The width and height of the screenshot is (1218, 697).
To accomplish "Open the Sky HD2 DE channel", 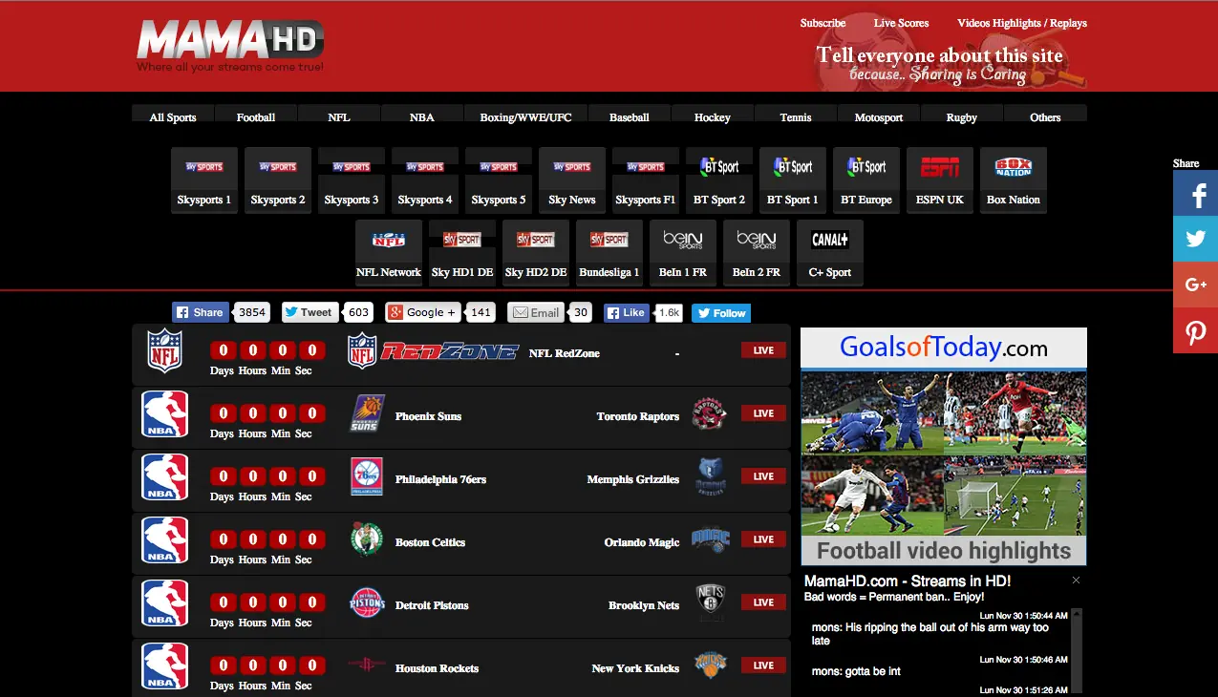I will pyautogui.click(x=536, y=252).
